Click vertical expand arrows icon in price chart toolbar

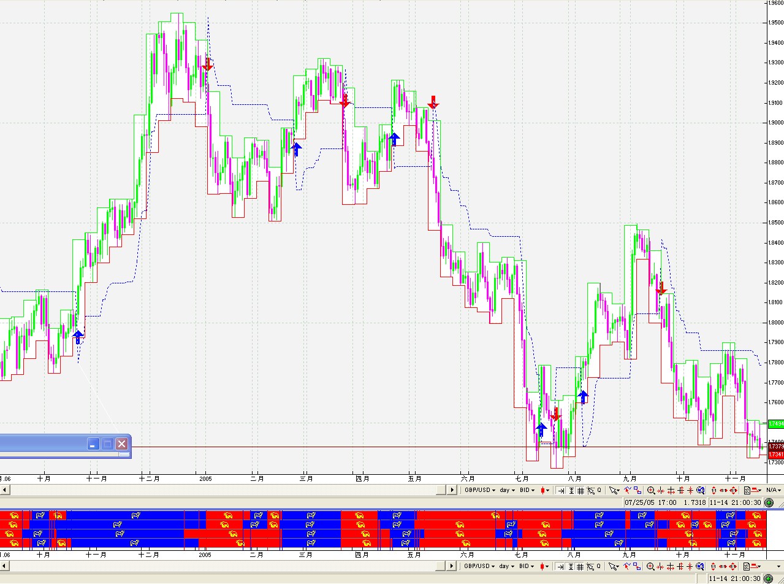[x=681, y=490]
